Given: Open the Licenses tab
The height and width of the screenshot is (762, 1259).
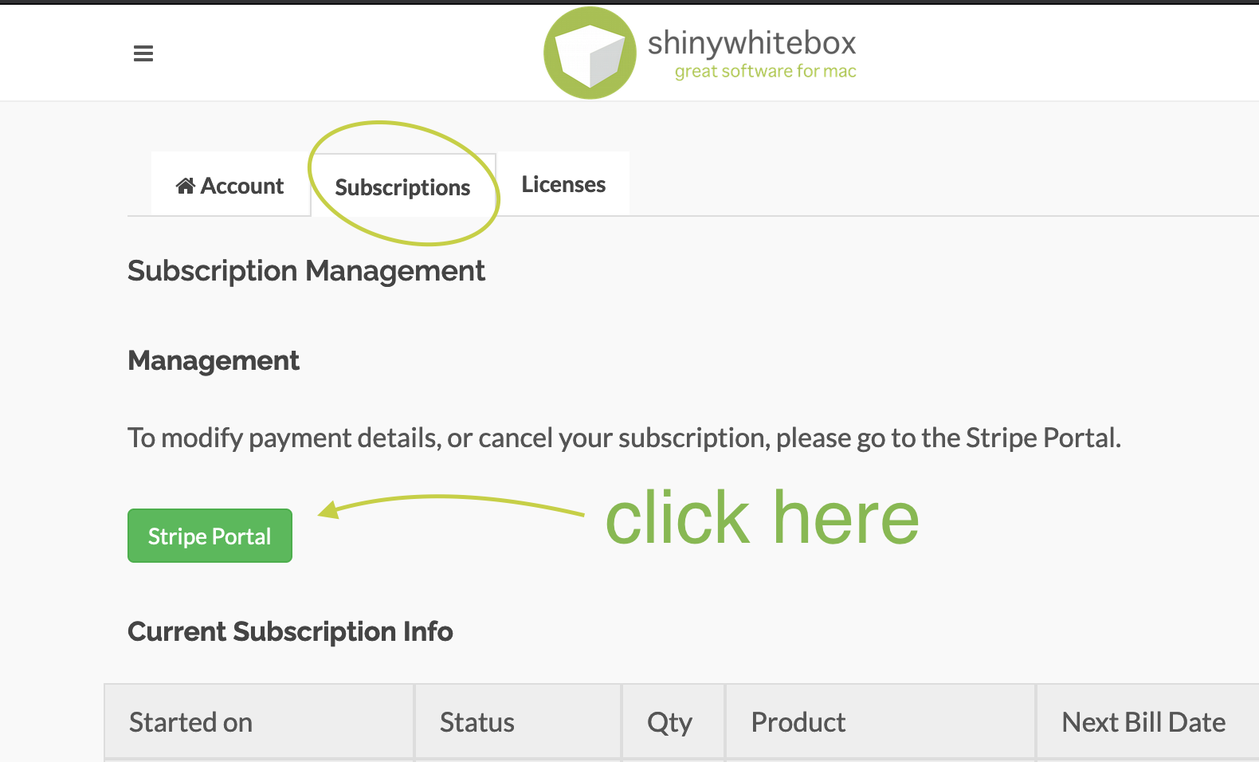Looking at the screenshot, I should 563,184.
